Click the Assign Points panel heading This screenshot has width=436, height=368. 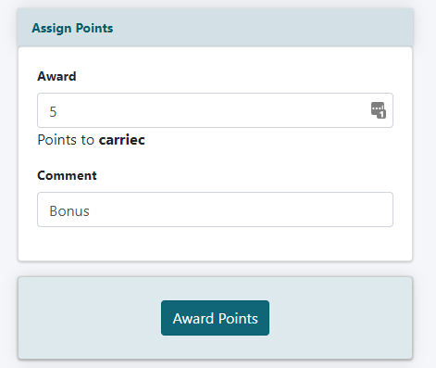[x=72, y=28]
